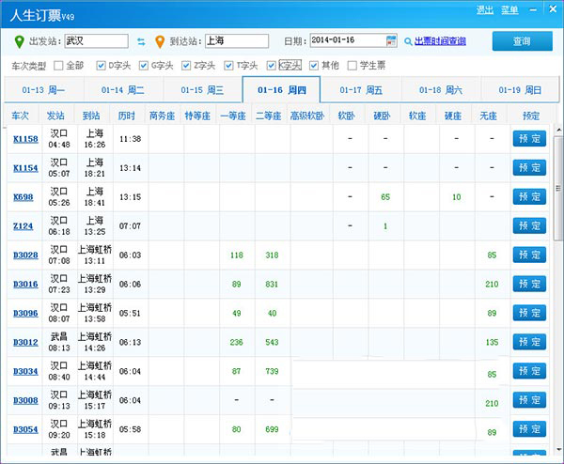Image resolution: width=564 pixels, height=464 pixels.
Task: Click the magnifier icon beside 出票时间查询
Action: (408, 41)
